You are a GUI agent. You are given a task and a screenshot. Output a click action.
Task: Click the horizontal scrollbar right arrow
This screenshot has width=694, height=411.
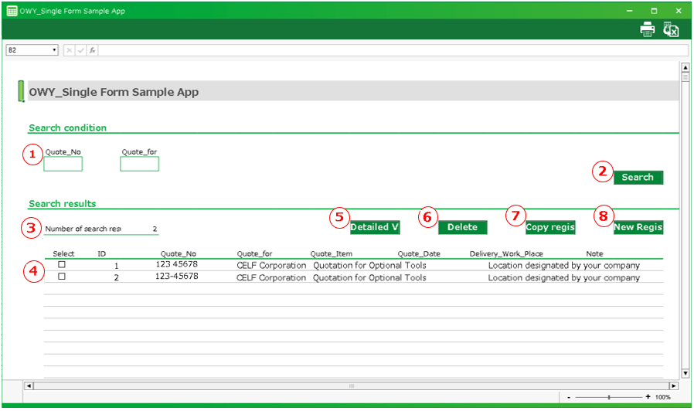click(673, 385)
